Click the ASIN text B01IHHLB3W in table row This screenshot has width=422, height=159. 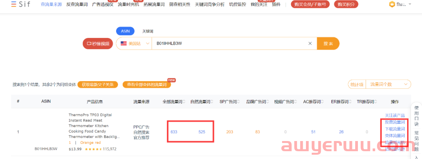click(x=46, y=148)
